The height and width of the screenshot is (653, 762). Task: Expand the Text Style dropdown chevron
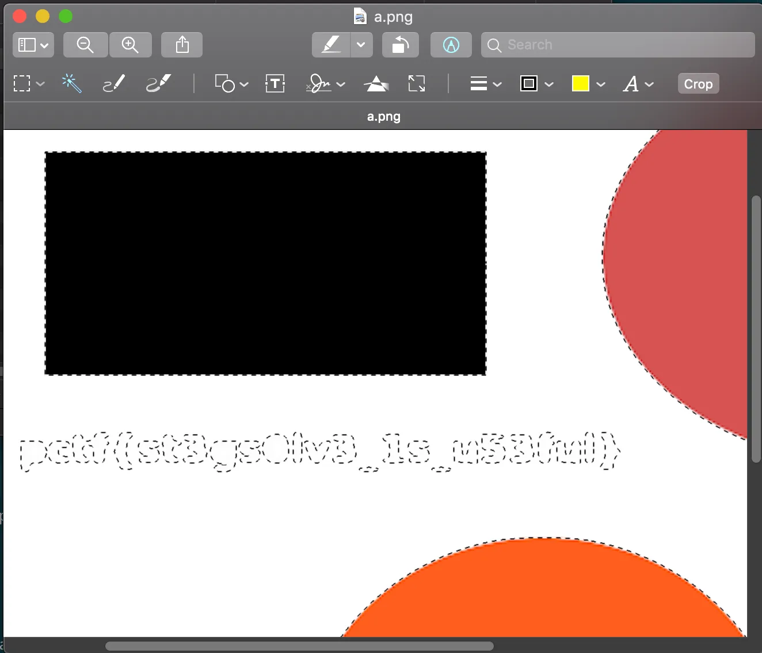[x=649, y=84]
